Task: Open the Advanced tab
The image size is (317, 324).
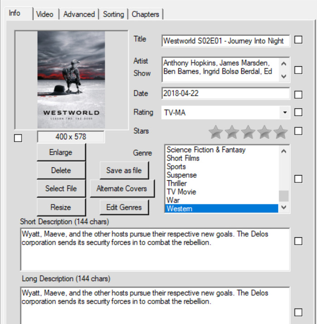Action: (79, 14)
